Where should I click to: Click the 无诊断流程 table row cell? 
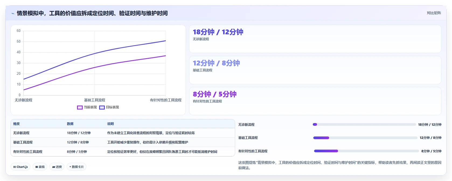pos(21,133)
